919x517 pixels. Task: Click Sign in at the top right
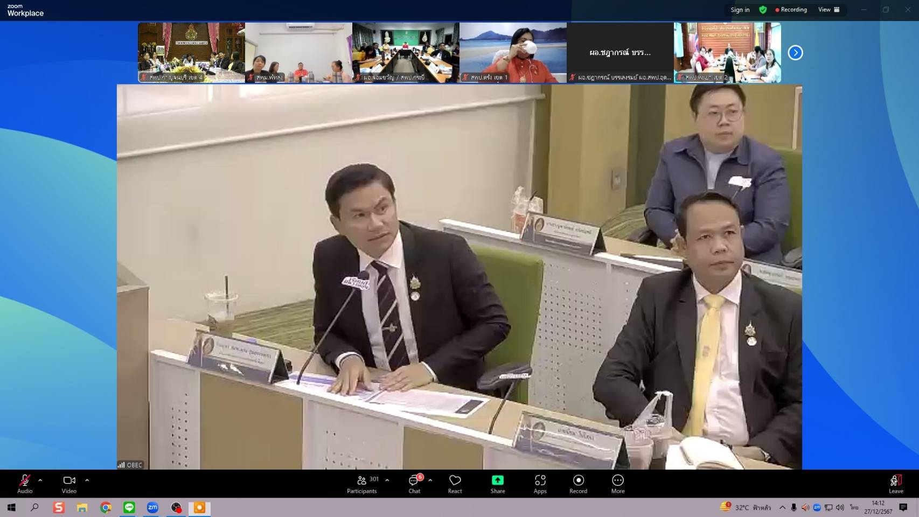740,9
